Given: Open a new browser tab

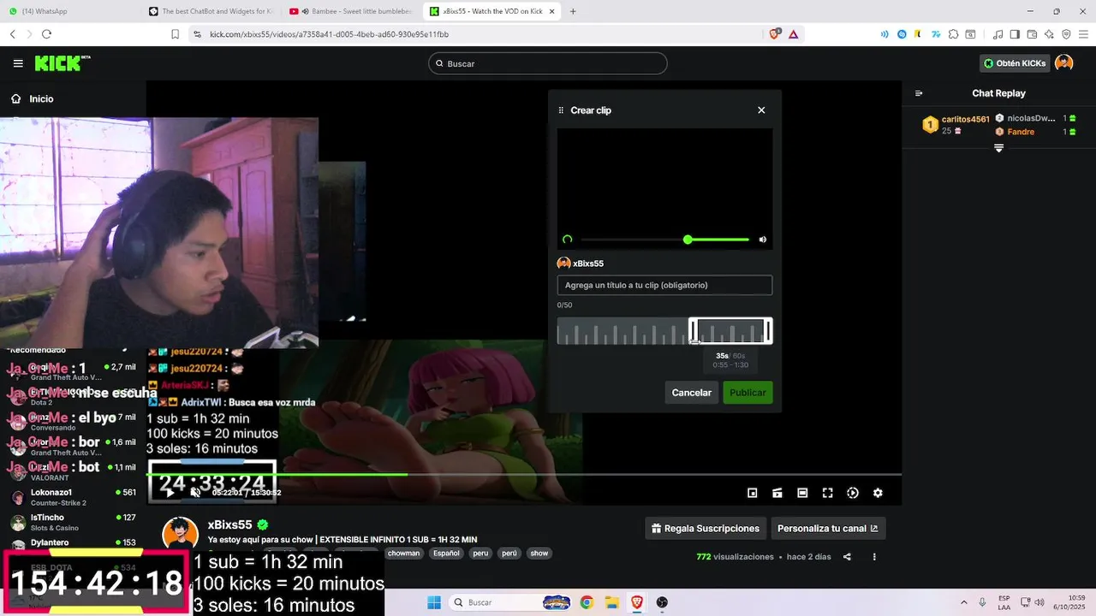Looking at the screenshot, I should coord(573,11).
